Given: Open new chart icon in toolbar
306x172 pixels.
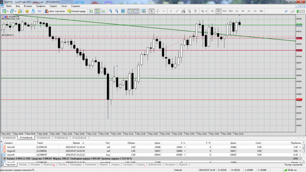Looking at the screenshot, I should coord(4,11).
